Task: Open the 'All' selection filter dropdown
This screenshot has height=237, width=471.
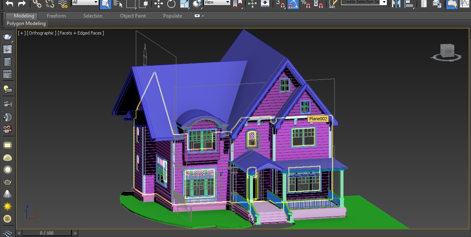Action: click(x=85, y=2)
